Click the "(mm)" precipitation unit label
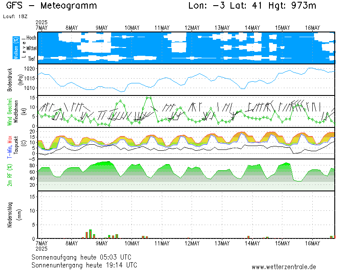 tap(19, 215)
